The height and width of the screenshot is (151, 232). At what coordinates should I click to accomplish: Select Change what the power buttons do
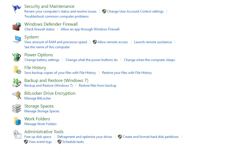pos(91,60)
